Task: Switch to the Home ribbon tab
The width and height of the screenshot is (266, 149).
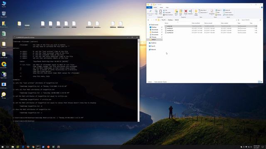Action: 155,7
